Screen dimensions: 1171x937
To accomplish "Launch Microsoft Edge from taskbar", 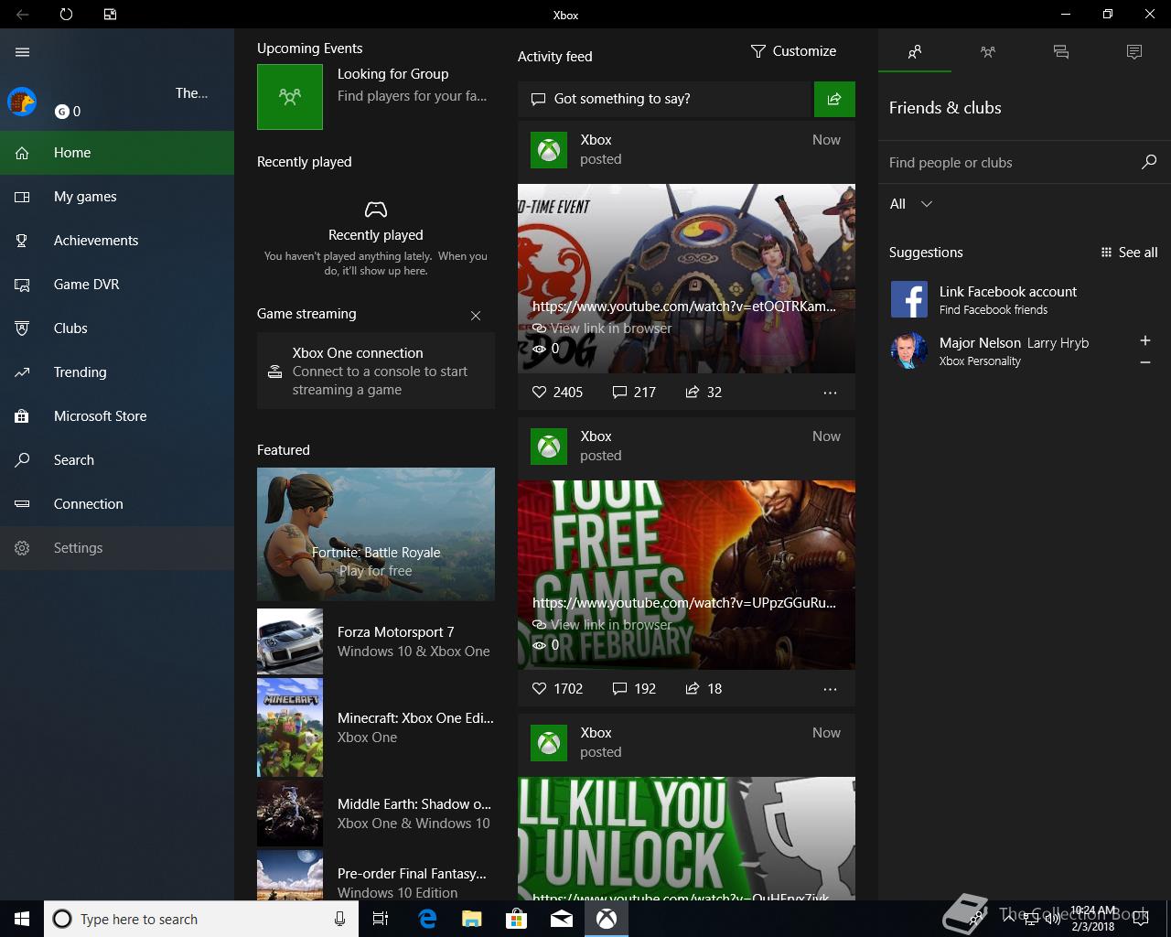I will pos(426,919).
